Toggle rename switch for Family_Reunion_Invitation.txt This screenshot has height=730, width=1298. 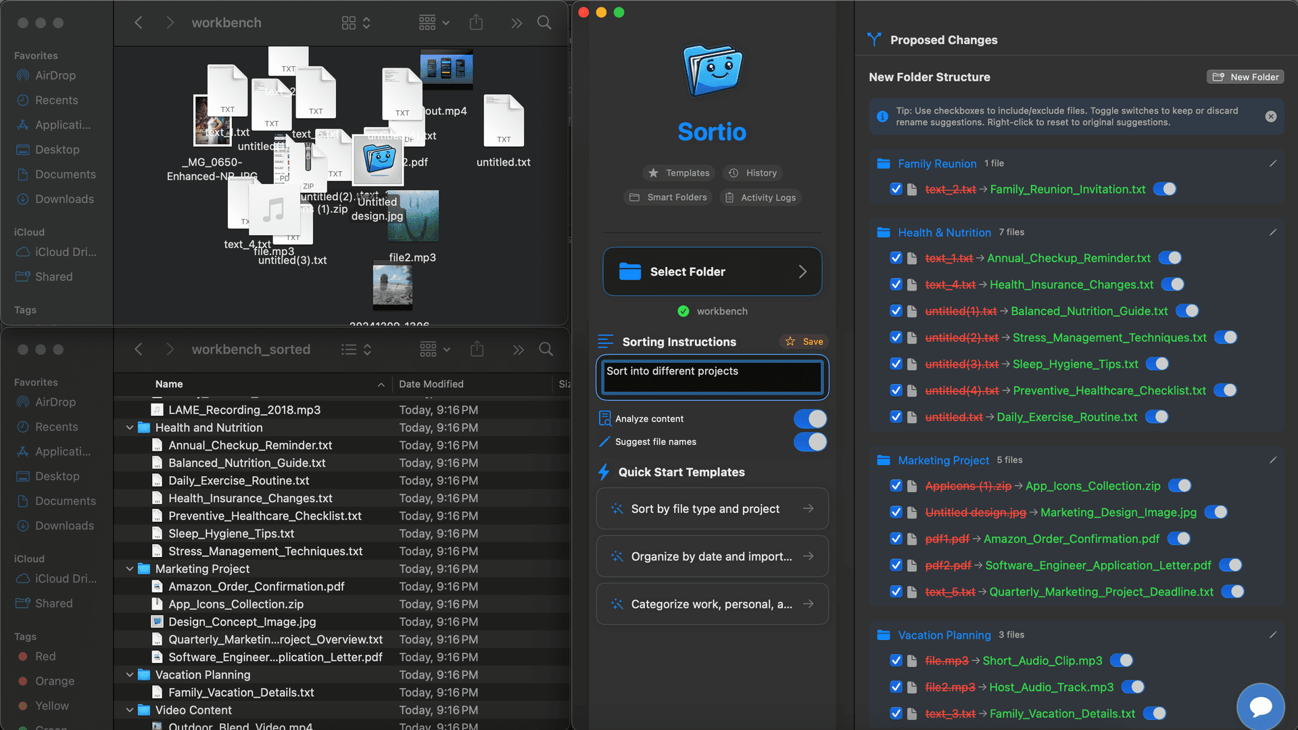(x=1165, y=189)
